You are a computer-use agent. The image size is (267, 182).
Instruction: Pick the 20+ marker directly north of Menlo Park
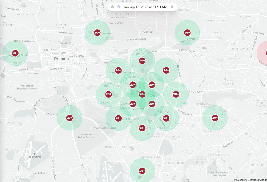[152, 85]
